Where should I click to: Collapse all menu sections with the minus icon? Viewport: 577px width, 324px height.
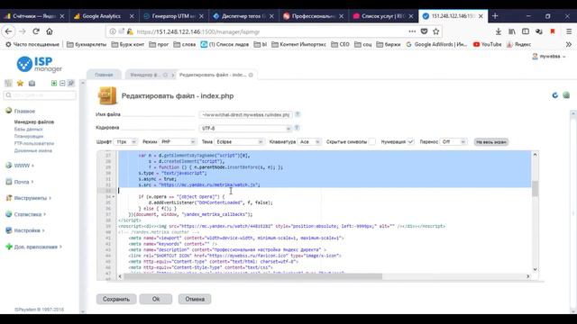[x=62, y=84]
